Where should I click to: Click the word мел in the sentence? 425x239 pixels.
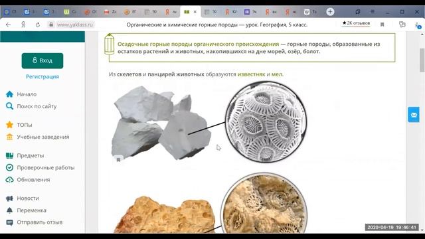(x=276, y=74)
